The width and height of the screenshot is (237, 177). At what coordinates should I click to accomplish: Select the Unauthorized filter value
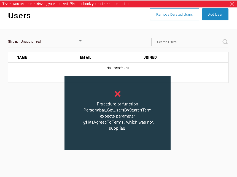click(31, 42)
